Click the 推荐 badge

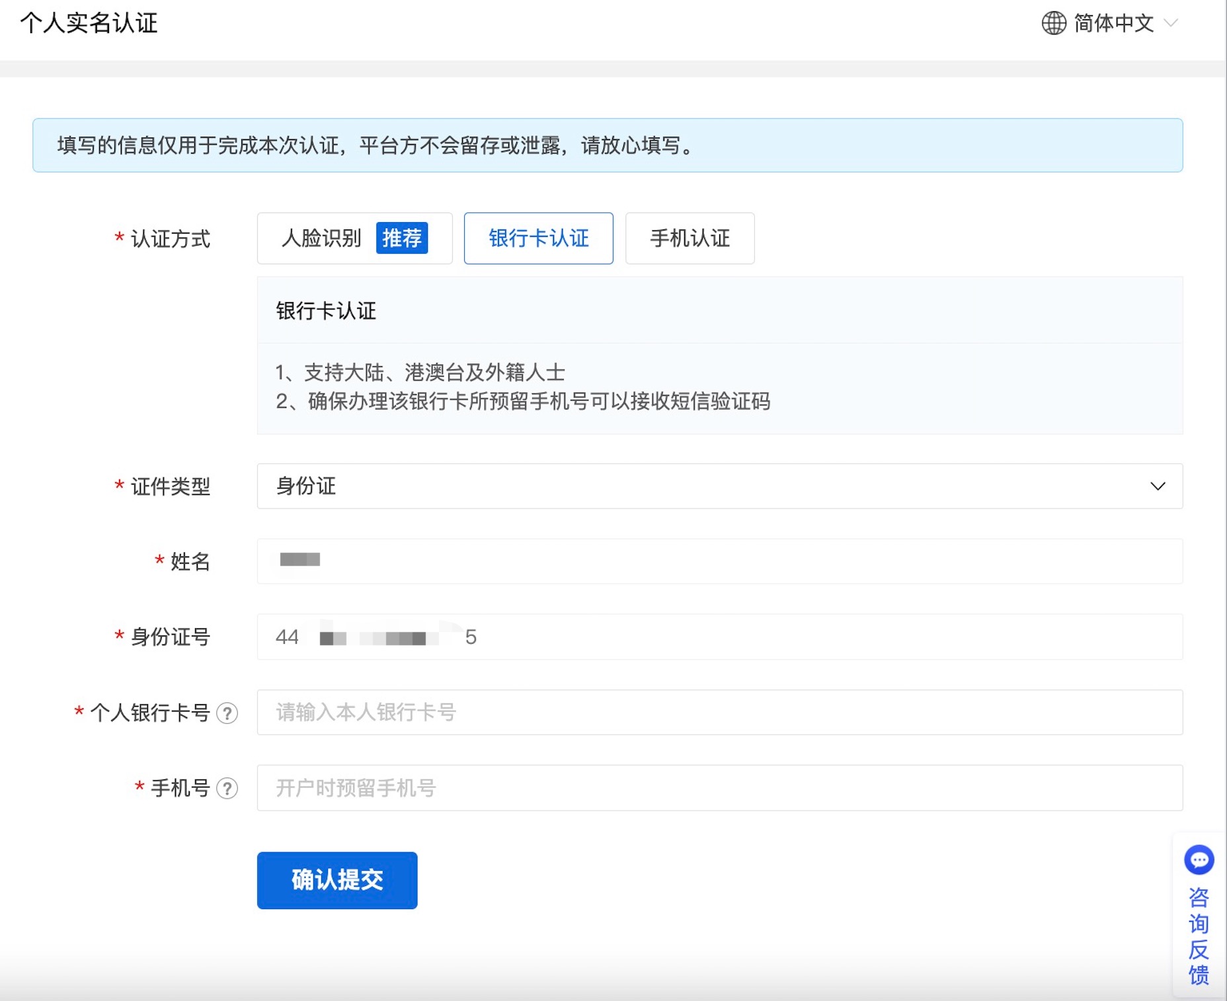(x=402, y=238)
